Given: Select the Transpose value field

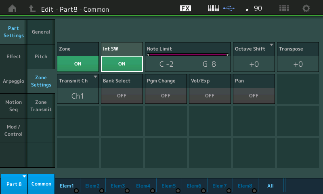Looking at the screenshot, I should point(298,64).
